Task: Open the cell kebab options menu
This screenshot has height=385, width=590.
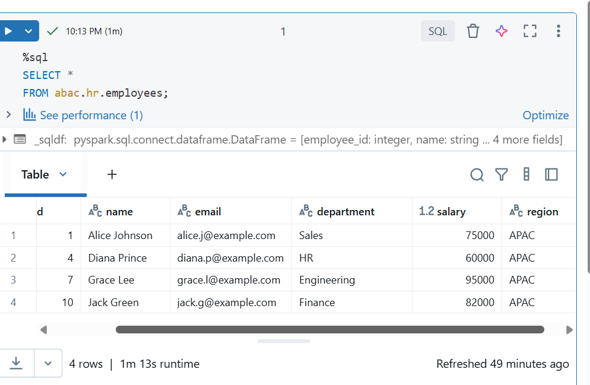Action: (x=558, y=31)
